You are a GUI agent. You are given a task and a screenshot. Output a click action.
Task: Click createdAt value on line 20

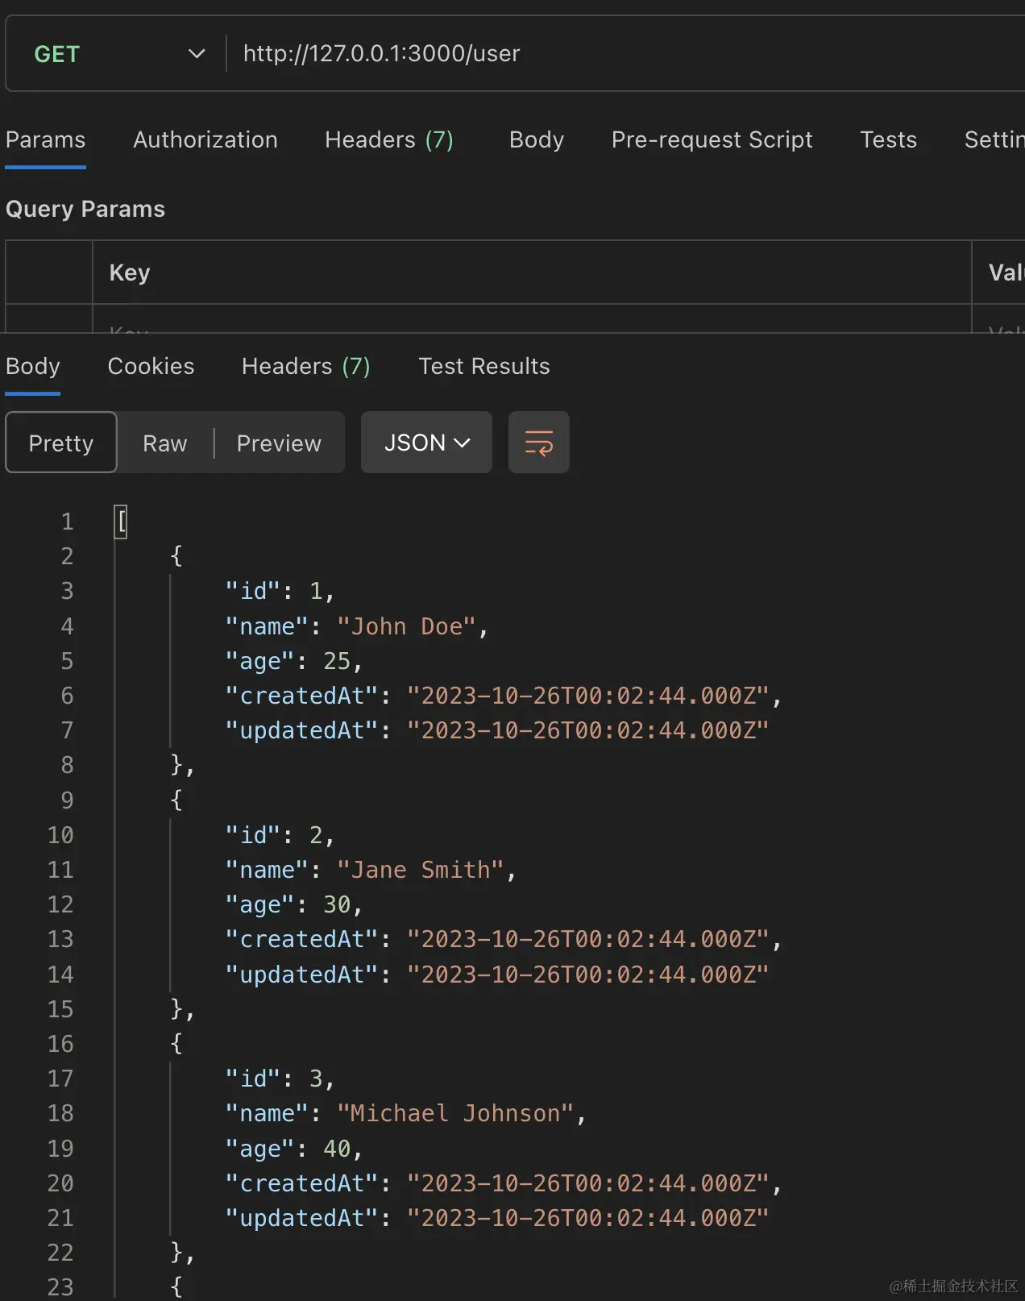(588, 1183)
